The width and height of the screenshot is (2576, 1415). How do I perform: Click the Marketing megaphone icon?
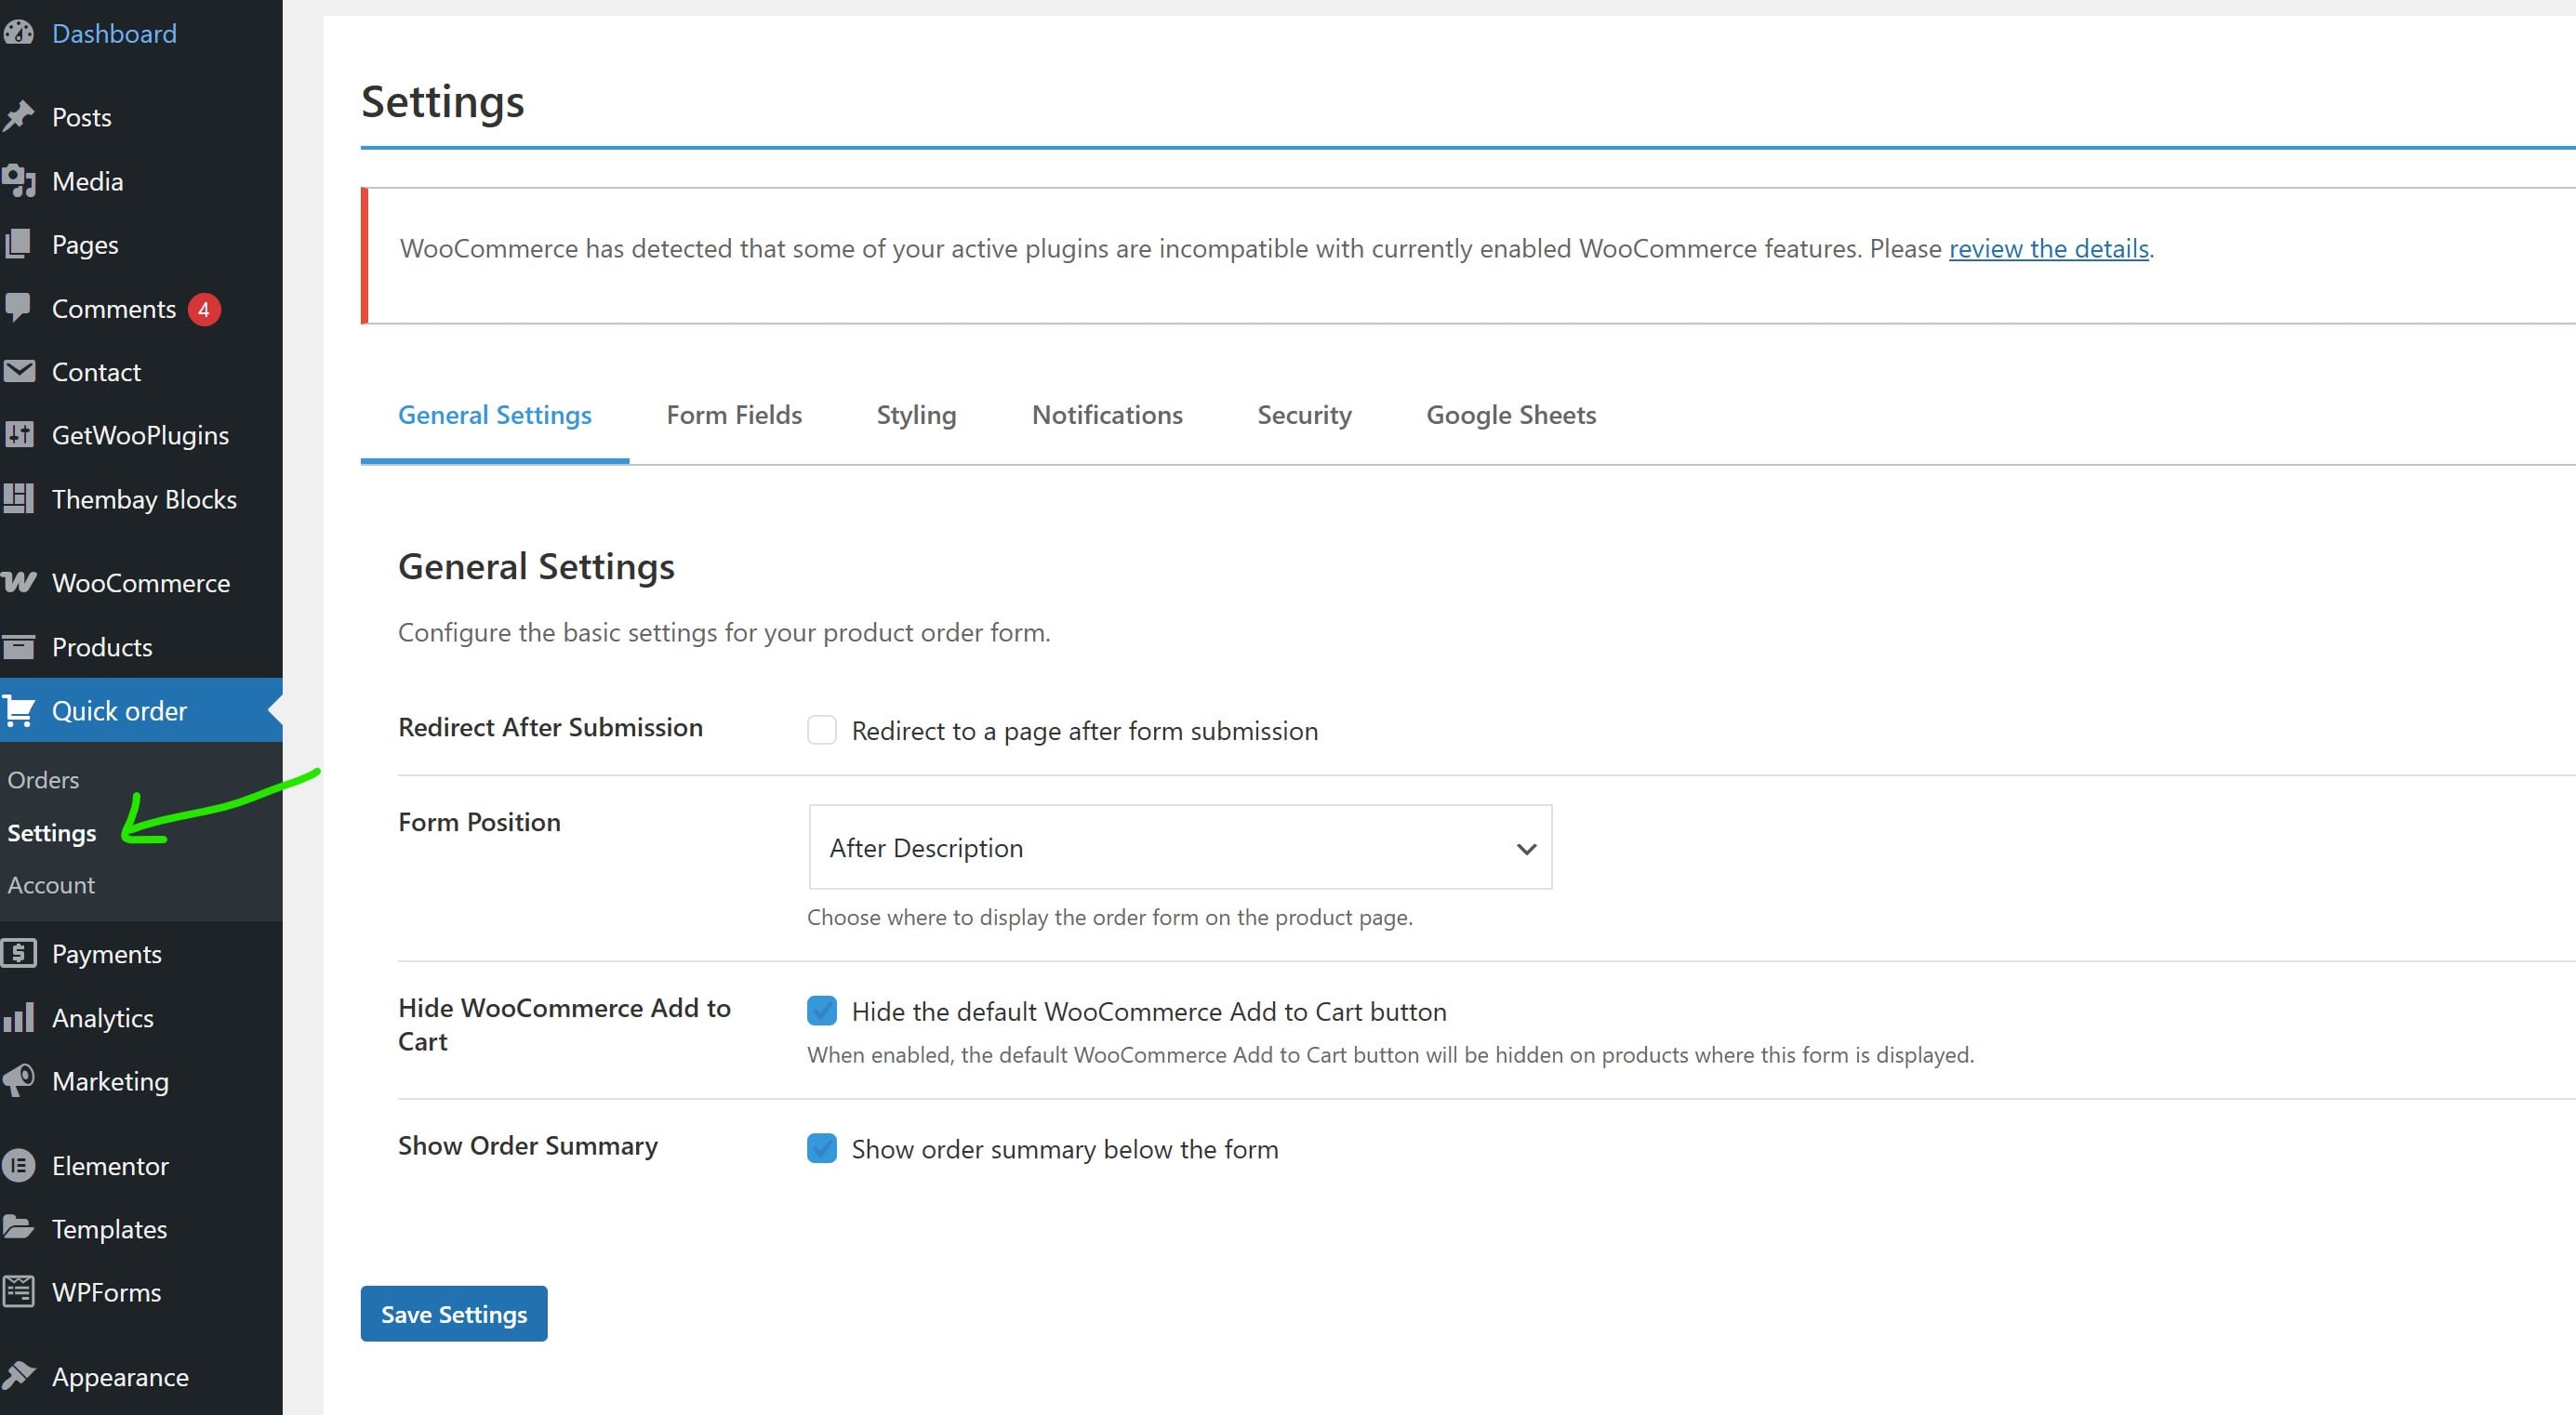18,1080
